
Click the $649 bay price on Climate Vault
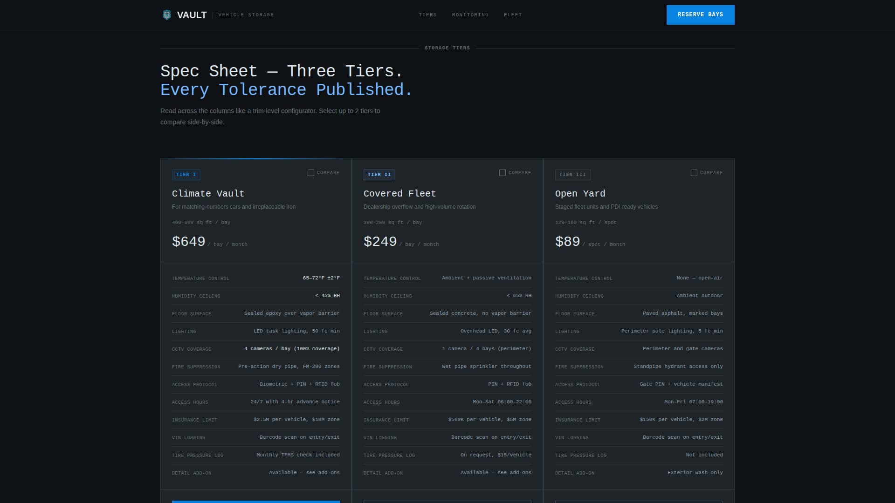(189, 241)
